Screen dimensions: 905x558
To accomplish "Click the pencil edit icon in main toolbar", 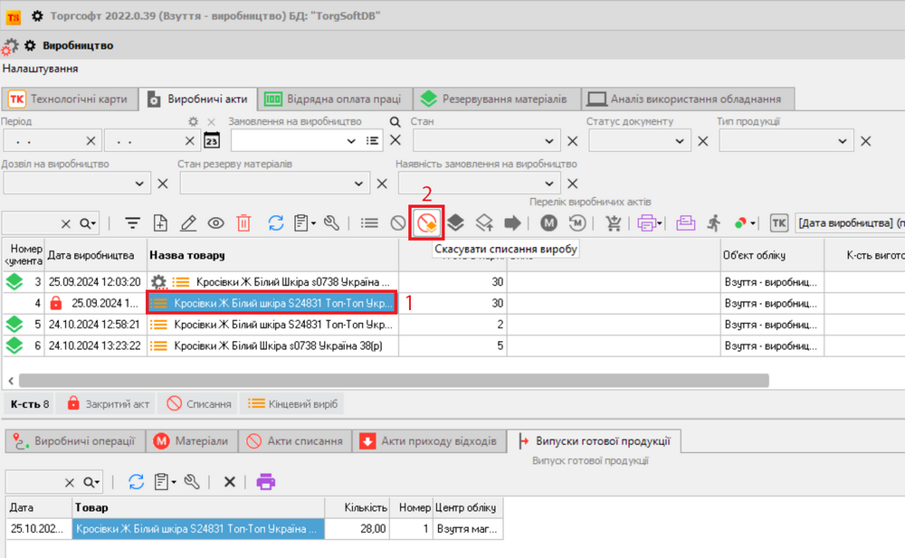I will [188, 222].
